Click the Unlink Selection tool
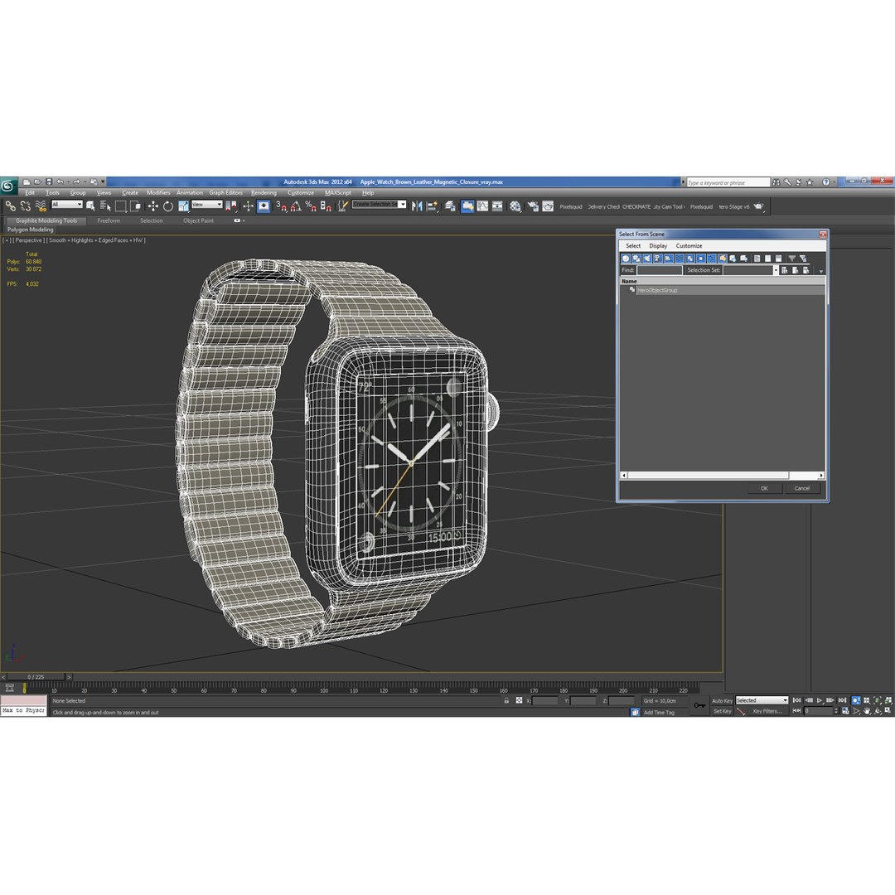The width and height of the screenshot is (895, 895). [x=26, y=206]
